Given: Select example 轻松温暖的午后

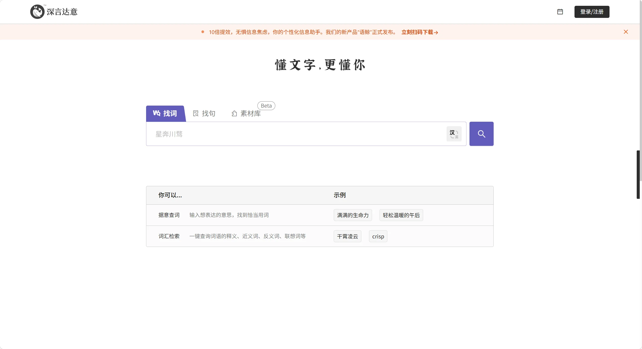Looking at the screenshot, I should pyautogui.click(x=401, y=215).
